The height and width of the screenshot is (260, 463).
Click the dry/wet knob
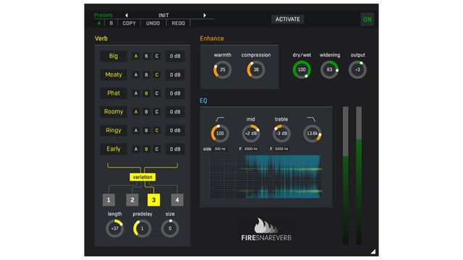click(x=302, y=70)
